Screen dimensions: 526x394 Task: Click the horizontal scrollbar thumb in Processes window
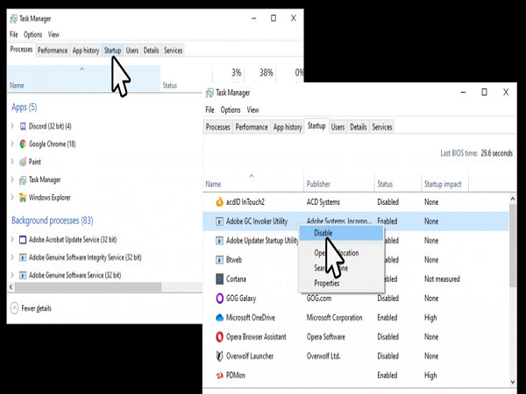point(89,287)
